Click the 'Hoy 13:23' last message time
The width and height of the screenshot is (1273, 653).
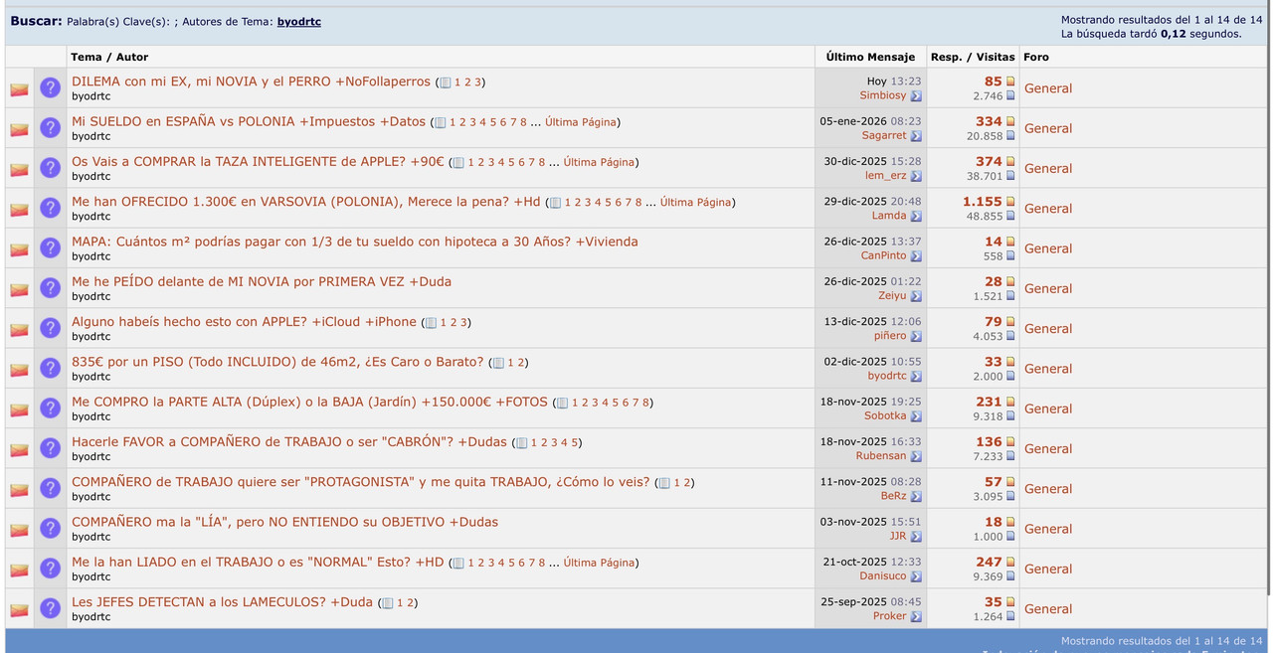click(x=893, y=82)
